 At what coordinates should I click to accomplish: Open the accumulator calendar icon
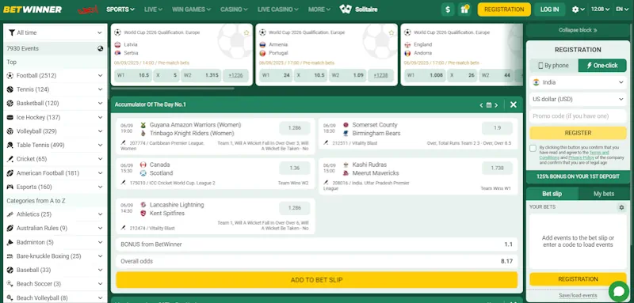489,105
